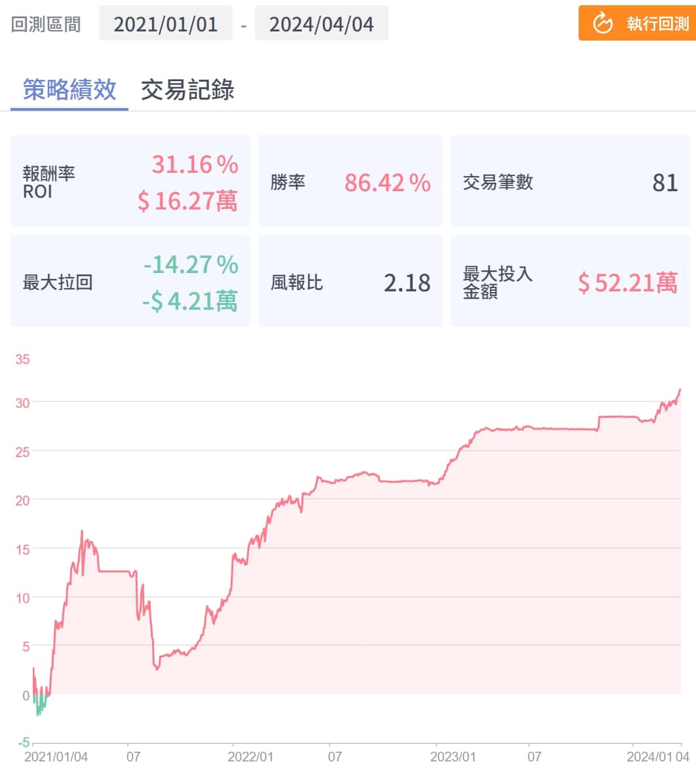Click the 風報比 2.18 stat card
This screenshot has height=770, width=696.
pyautogui.click(x=350, y=282)
